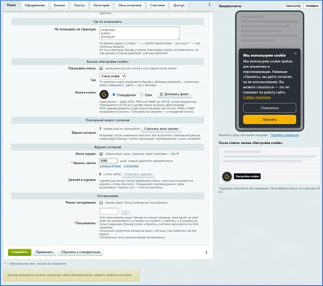
Task: Click Cookie-политика link in banner preview
Action: (257, 97)
